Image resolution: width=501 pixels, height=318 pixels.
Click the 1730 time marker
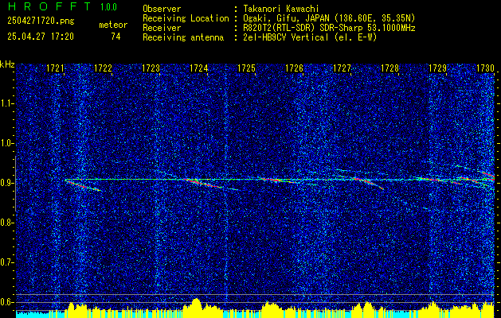click(485, 68)
